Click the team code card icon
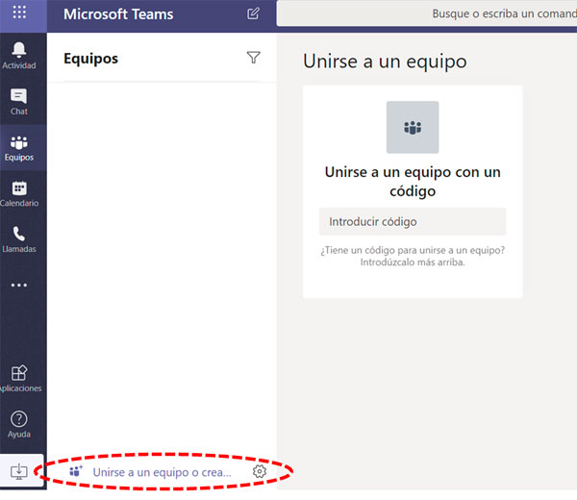The image size is (577, 500). click(413, 127)
